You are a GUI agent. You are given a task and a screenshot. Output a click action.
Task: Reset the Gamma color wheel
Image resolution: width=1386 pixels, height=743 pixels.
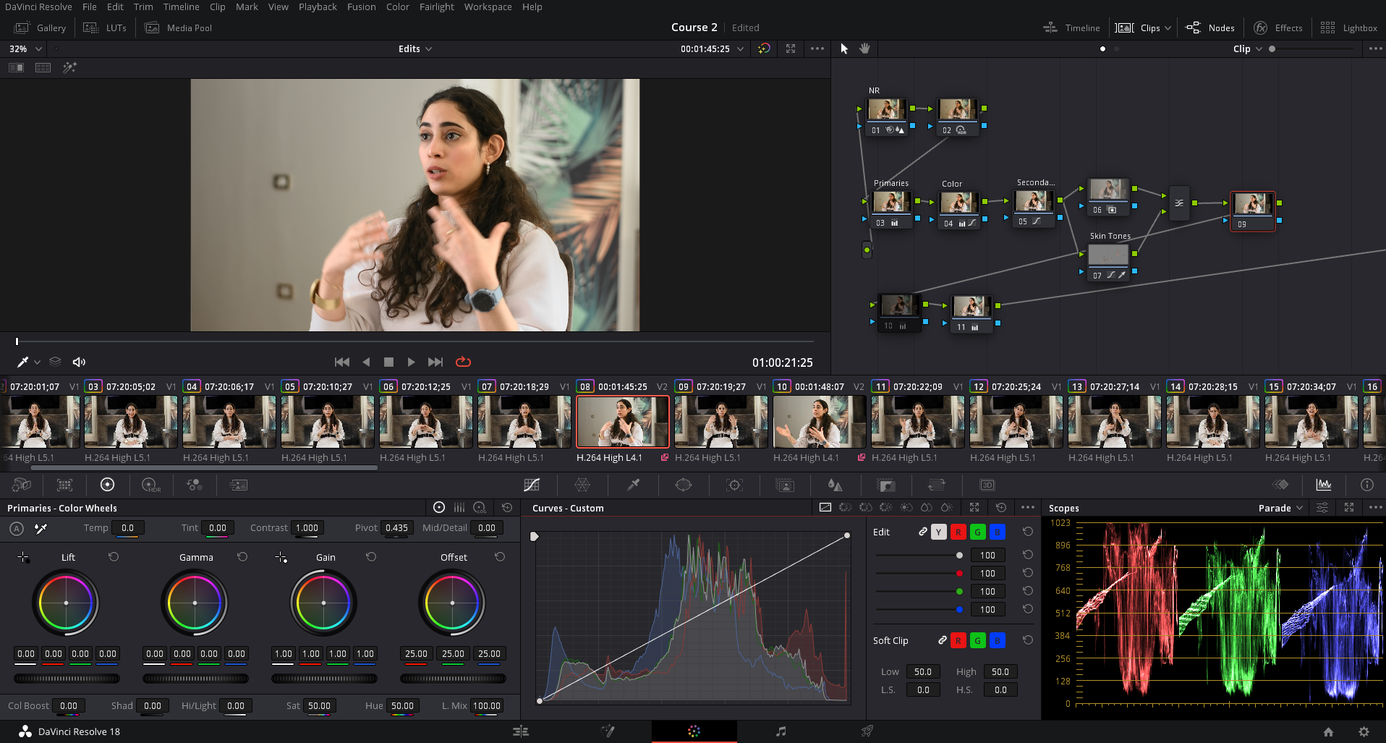242,557
